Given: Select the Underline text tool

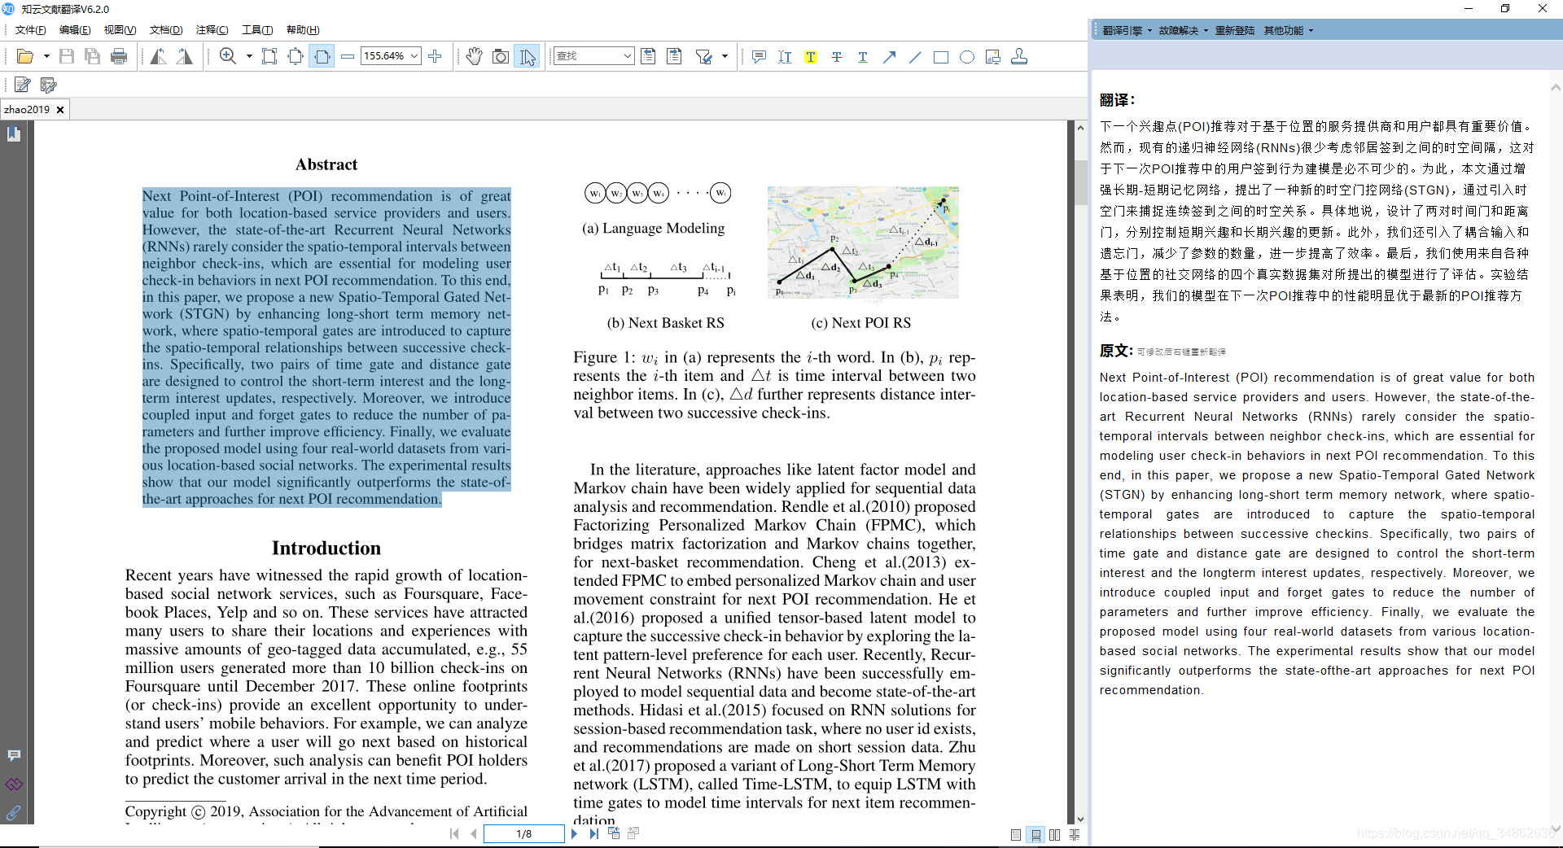Looking at the screenshot, I should (x=863, y=56).
